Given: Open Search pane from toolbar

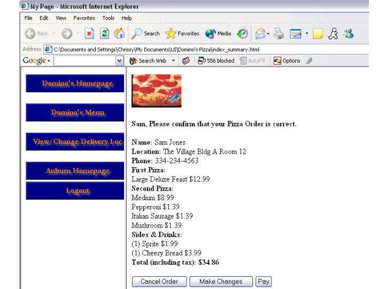Looking at the screenshot, I should click(145, 33).
